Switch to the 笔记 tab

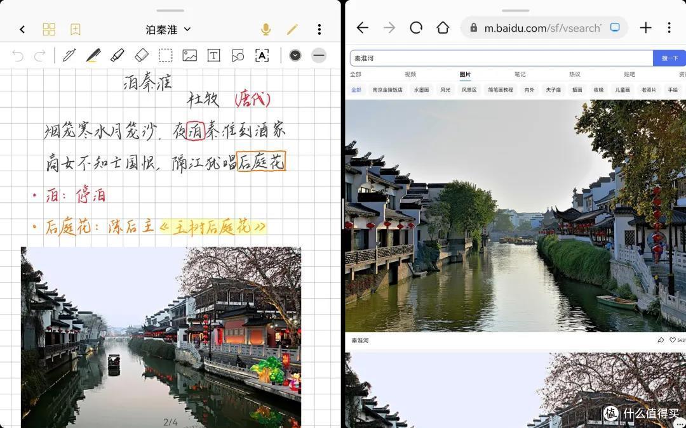[520, 74]
